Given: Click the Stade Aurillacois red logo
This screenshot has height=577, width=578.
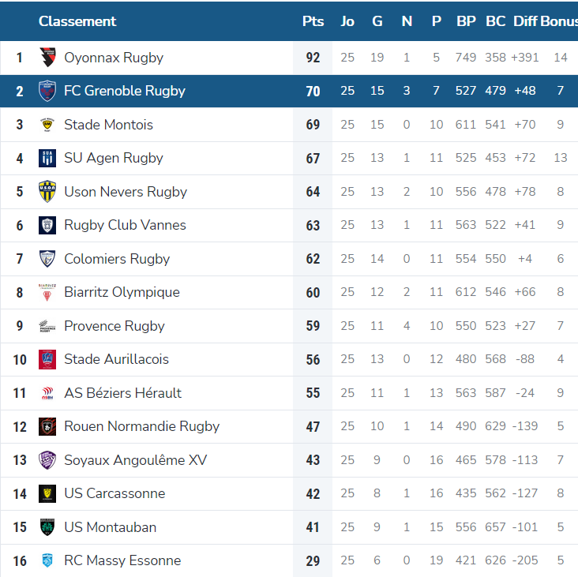Looking at the screenshot, I should click(x=47, y=359).
